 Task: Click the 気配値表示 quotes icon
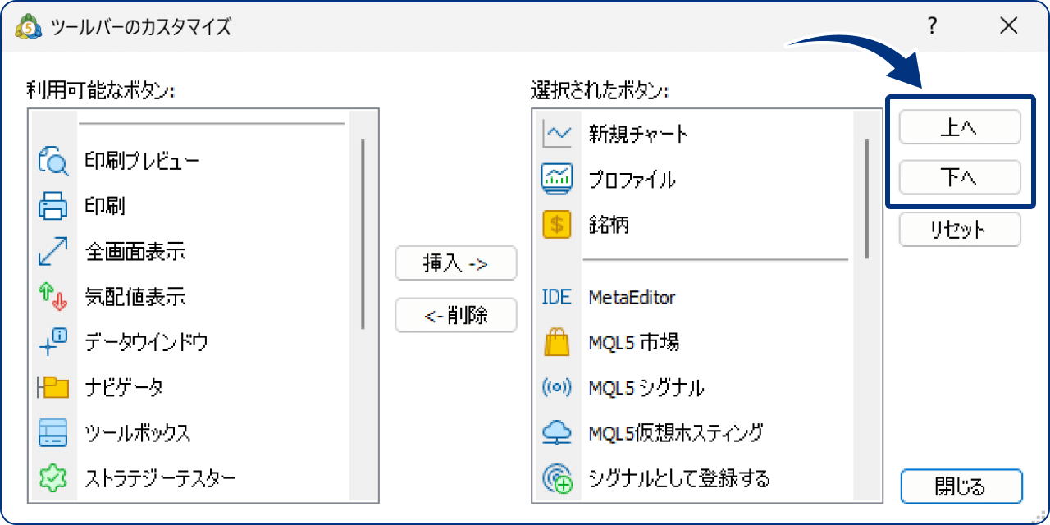(52, 297)
